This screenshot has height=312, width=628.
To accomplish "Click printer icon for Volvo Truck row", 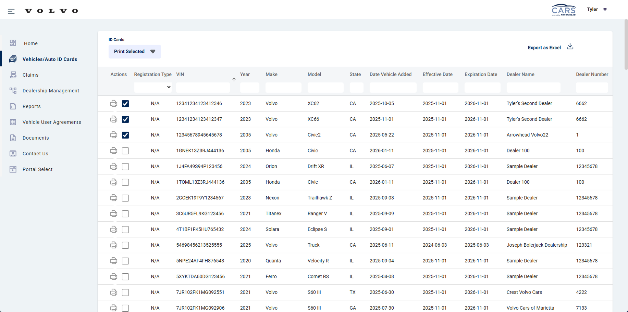I will (x=114, y=245).
